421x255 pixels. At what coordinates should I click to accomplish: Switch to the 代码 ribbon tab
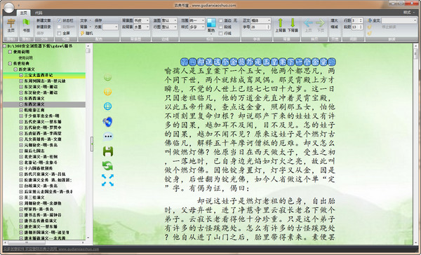click(x=39, y=13)
